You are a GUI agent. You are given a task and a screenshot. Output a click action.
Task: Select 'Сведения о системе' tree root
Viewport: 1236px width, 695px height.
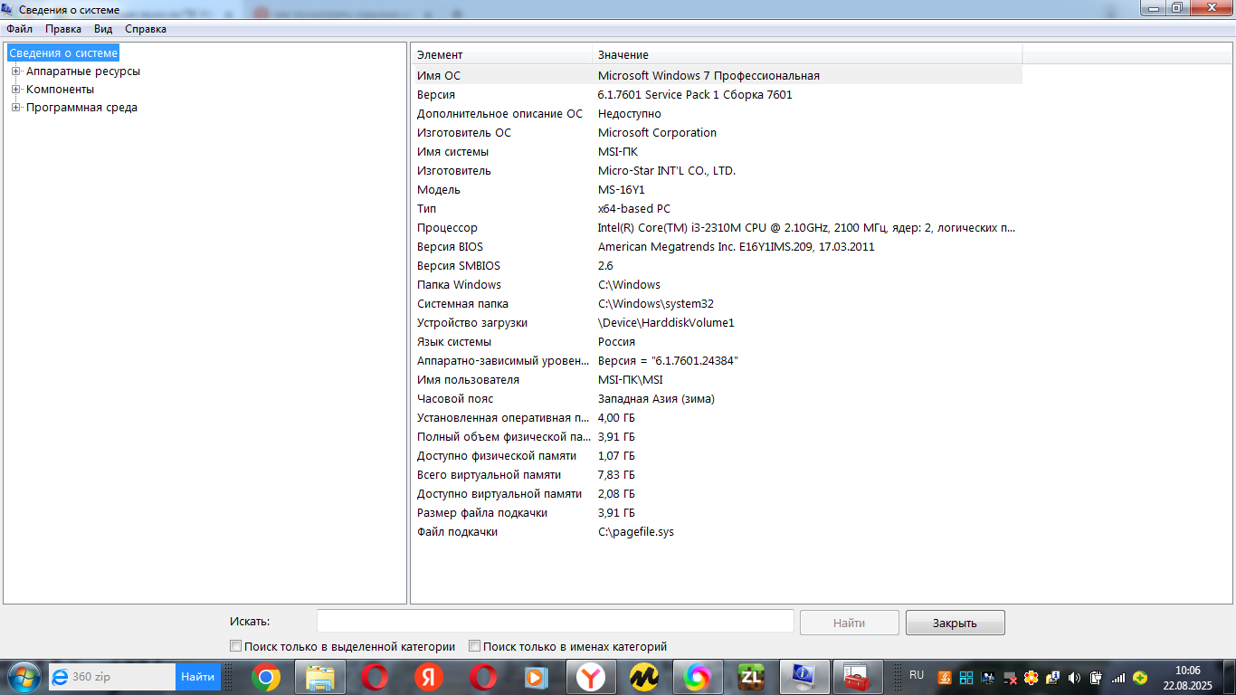pos(63,53)
